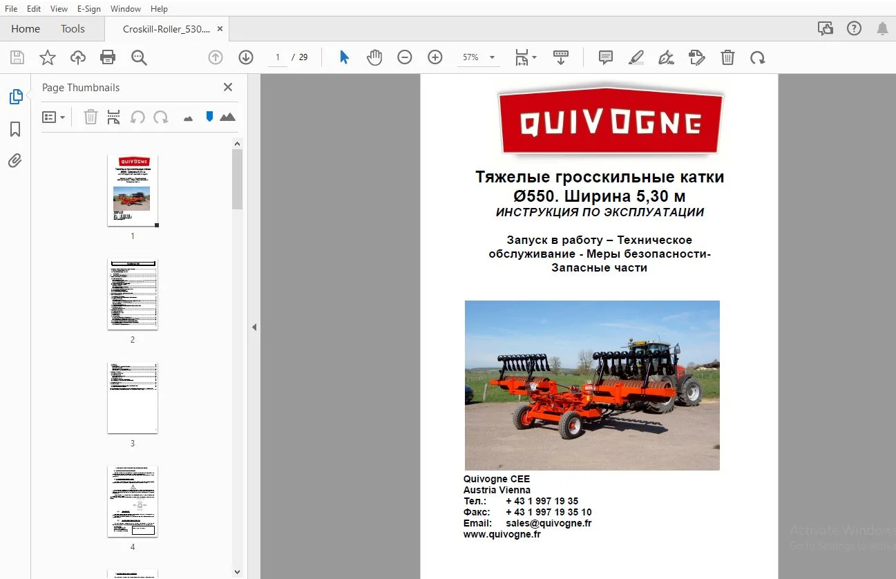Open the E-Sign menu
896x579 pixels.
pos(89,8)
